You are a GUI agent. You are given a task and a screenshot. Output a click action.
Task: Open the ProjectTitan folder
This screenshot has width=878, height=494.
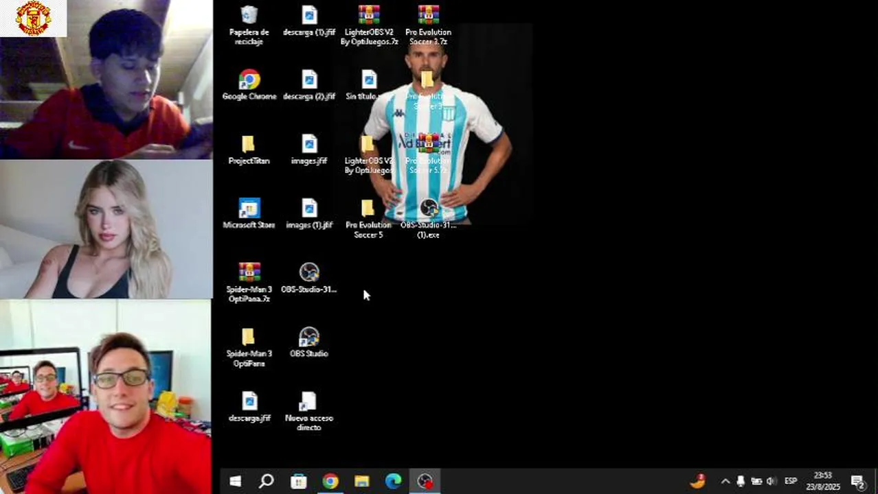[x=249, y=150]
